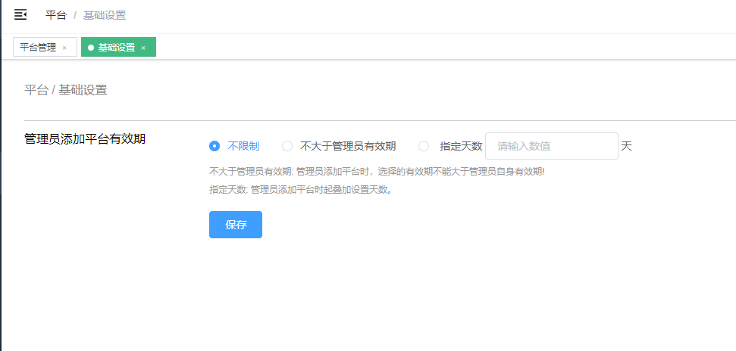The width and height of the screenshot is (736, 351).
Task: Switch to the 基础设置 tab
Action: click(x=116, y=47)
